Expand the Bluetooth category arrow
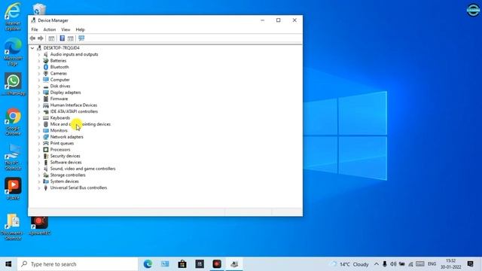The height and width of the screenshot is (271, 482). (39, 67)
